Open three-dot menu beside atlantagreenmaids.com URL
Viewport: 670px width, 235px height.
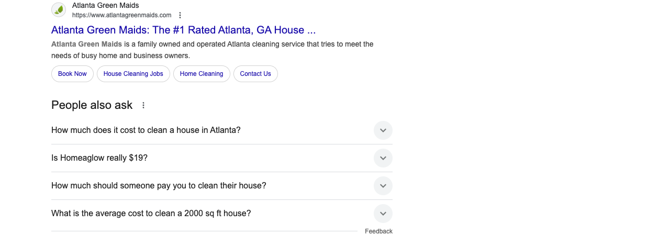point(180,15)
